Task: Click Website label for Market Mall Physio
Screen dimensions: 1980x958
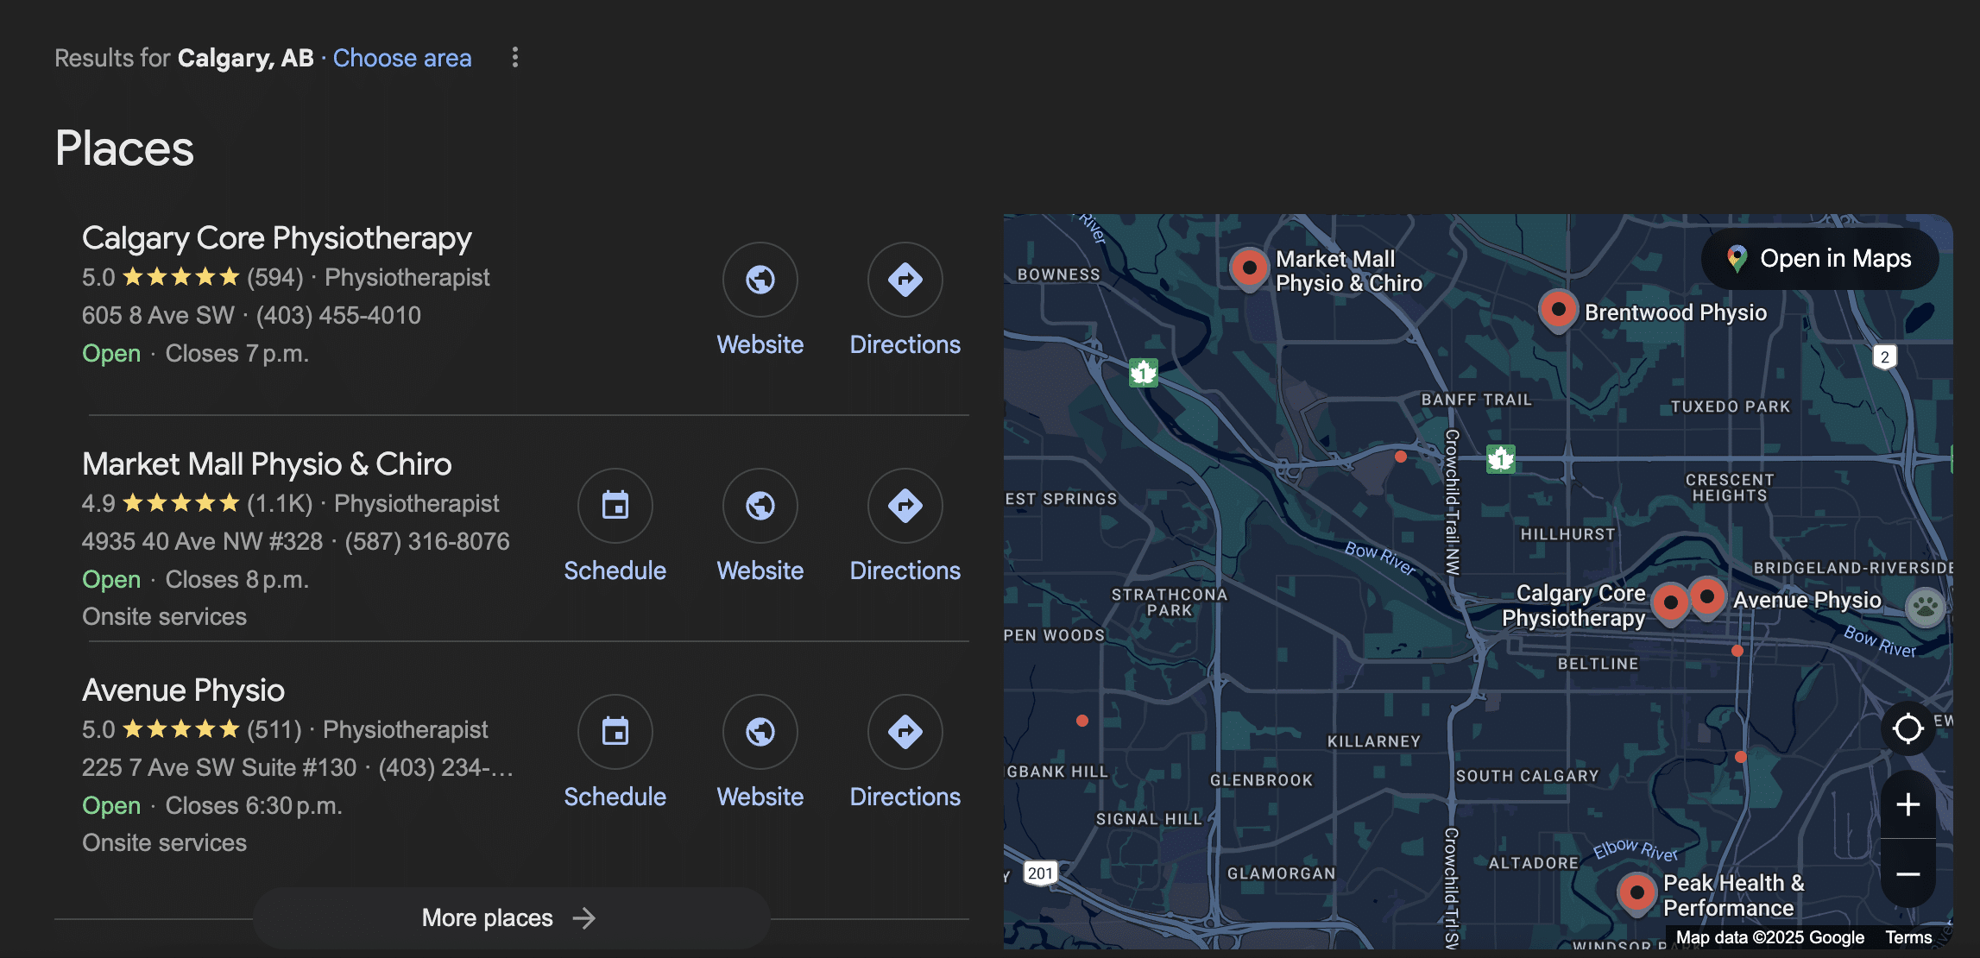Action: coord(760,570)
